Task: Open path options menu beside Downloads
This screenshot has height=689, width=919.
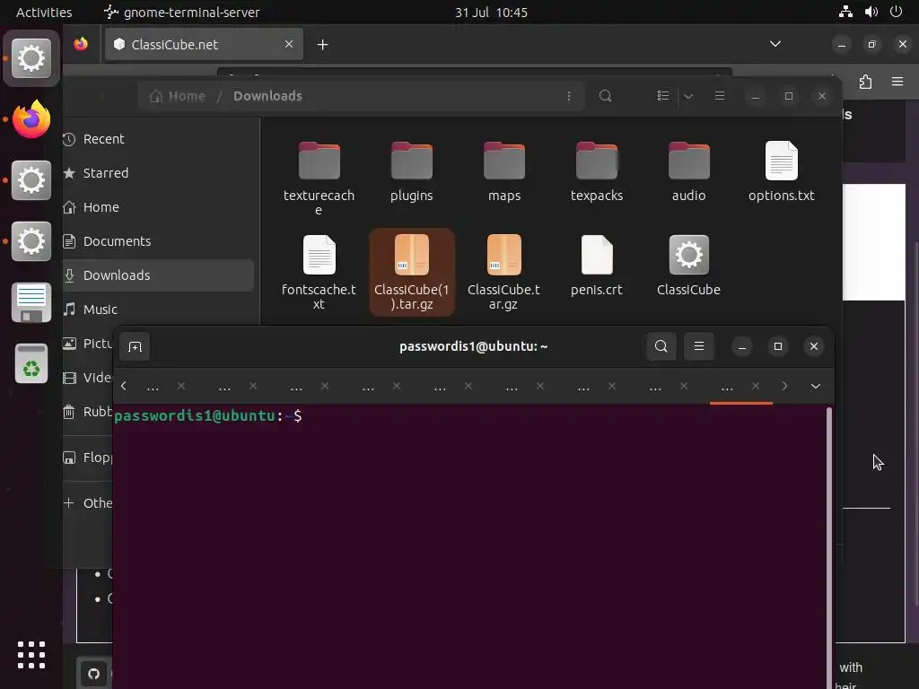Action: point(568,96)
